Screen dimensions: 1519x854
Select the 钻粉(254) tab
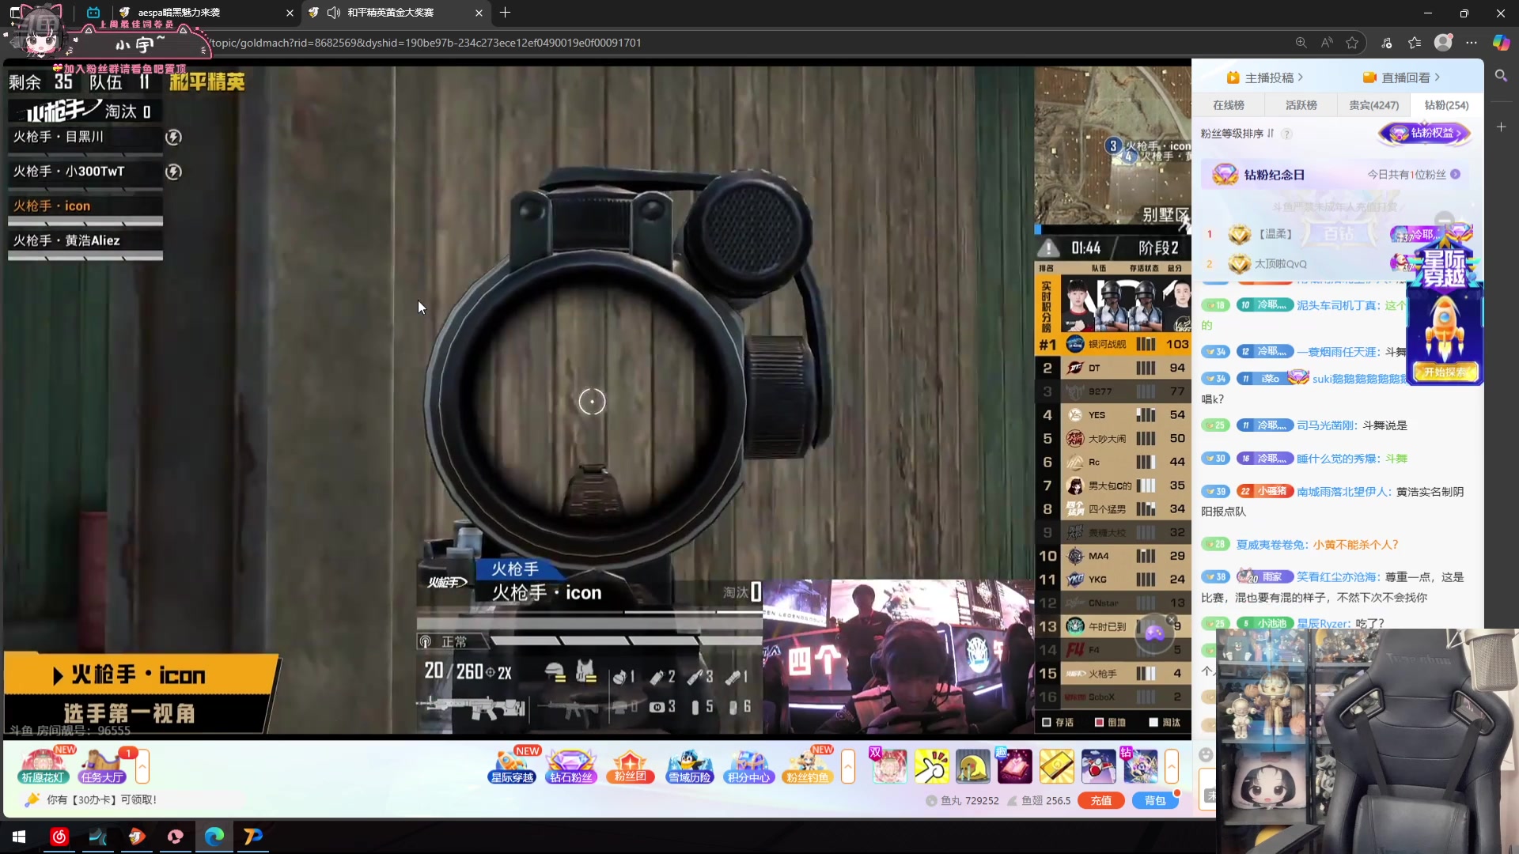[1447, 105]
